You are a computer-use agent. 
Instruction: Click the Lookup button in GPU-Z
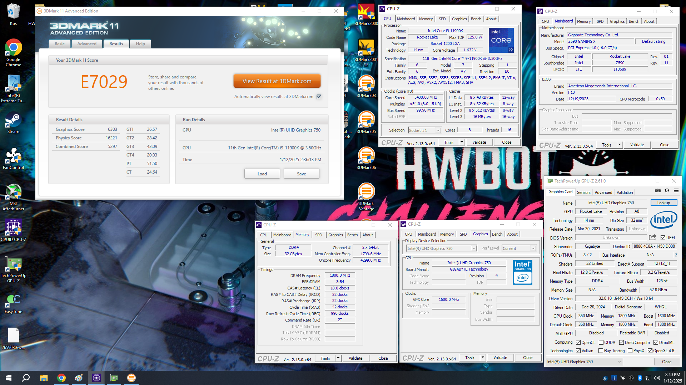[x=663, y=203]
